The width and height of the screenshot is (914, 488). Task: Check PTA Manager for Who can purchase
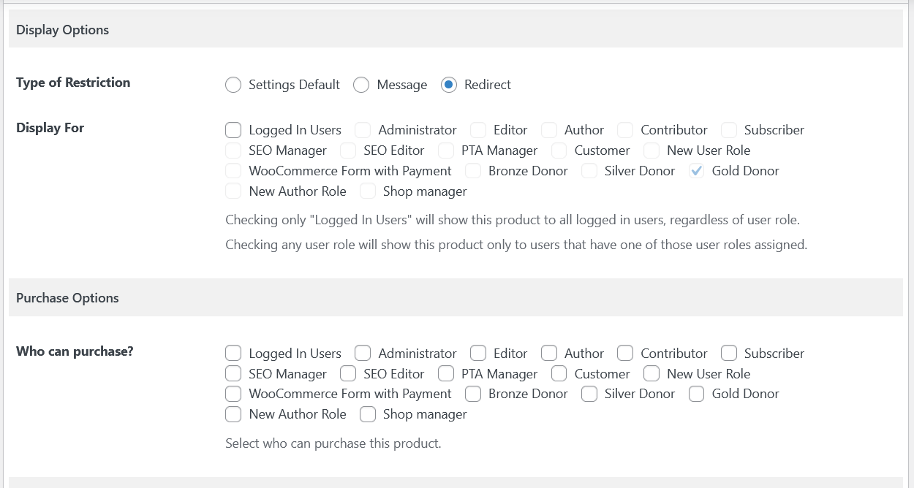(446, 374)
